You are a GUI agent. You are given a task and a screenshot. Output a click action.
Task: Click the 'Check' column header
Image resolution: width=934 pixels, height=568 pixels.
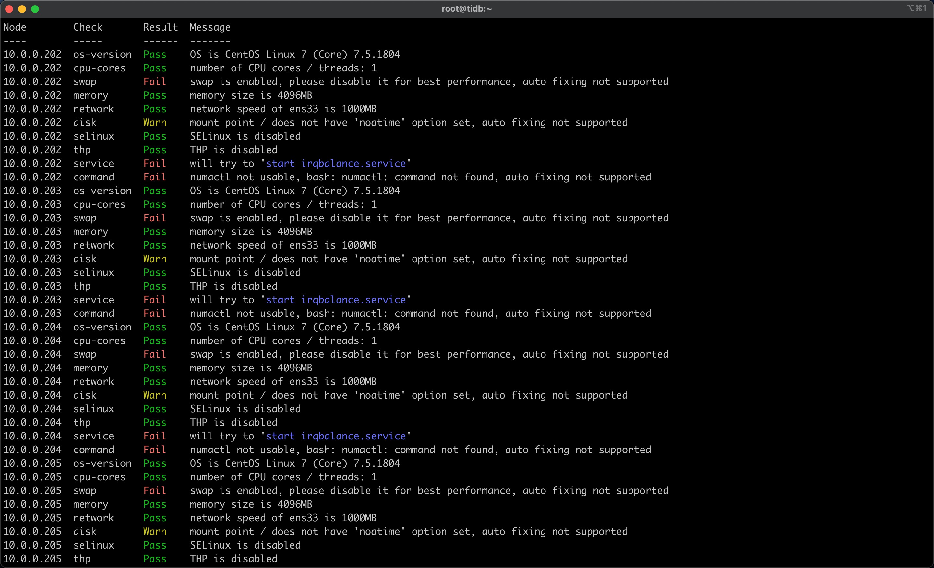coord(88,27)
